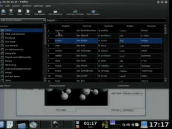Click the clock showing 17:17
Screen dimensions: 172x129
point(159,125)
